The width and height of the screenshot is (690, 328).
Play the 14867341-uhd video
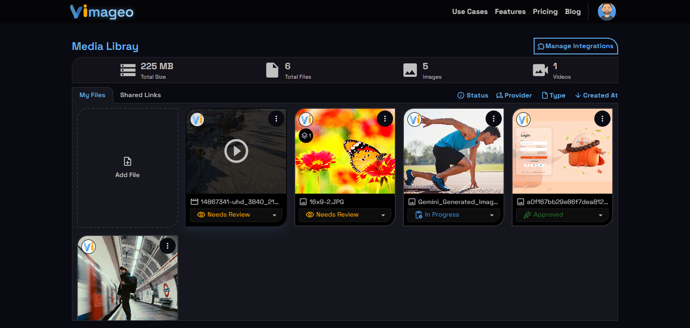point(236,151)
